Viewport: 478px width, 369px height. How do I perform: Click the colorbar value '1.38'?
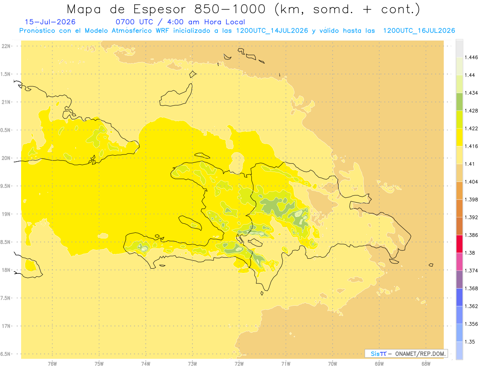click(x=470, y=253)
